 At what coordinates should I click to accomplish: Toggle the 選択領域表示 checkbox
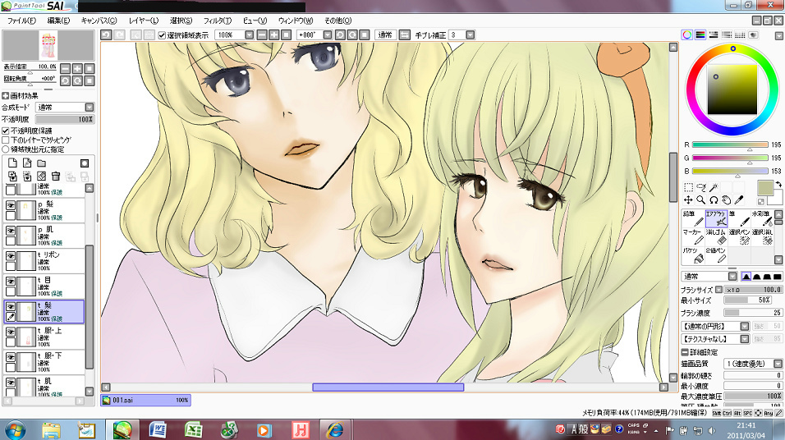click(x=162, y=35)
